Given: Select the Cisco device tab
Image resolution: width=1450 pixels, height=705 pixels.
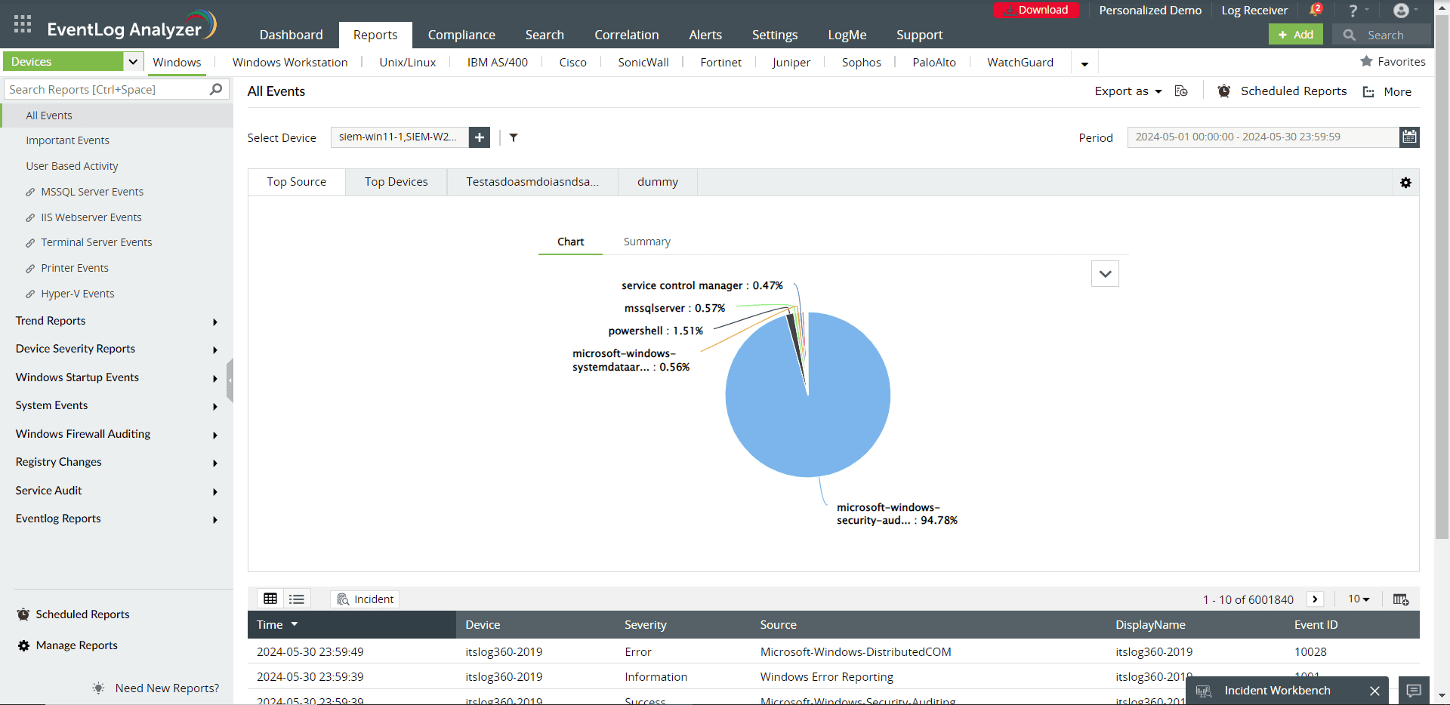Looking at the screenshot, I should (x=572, y=62).
